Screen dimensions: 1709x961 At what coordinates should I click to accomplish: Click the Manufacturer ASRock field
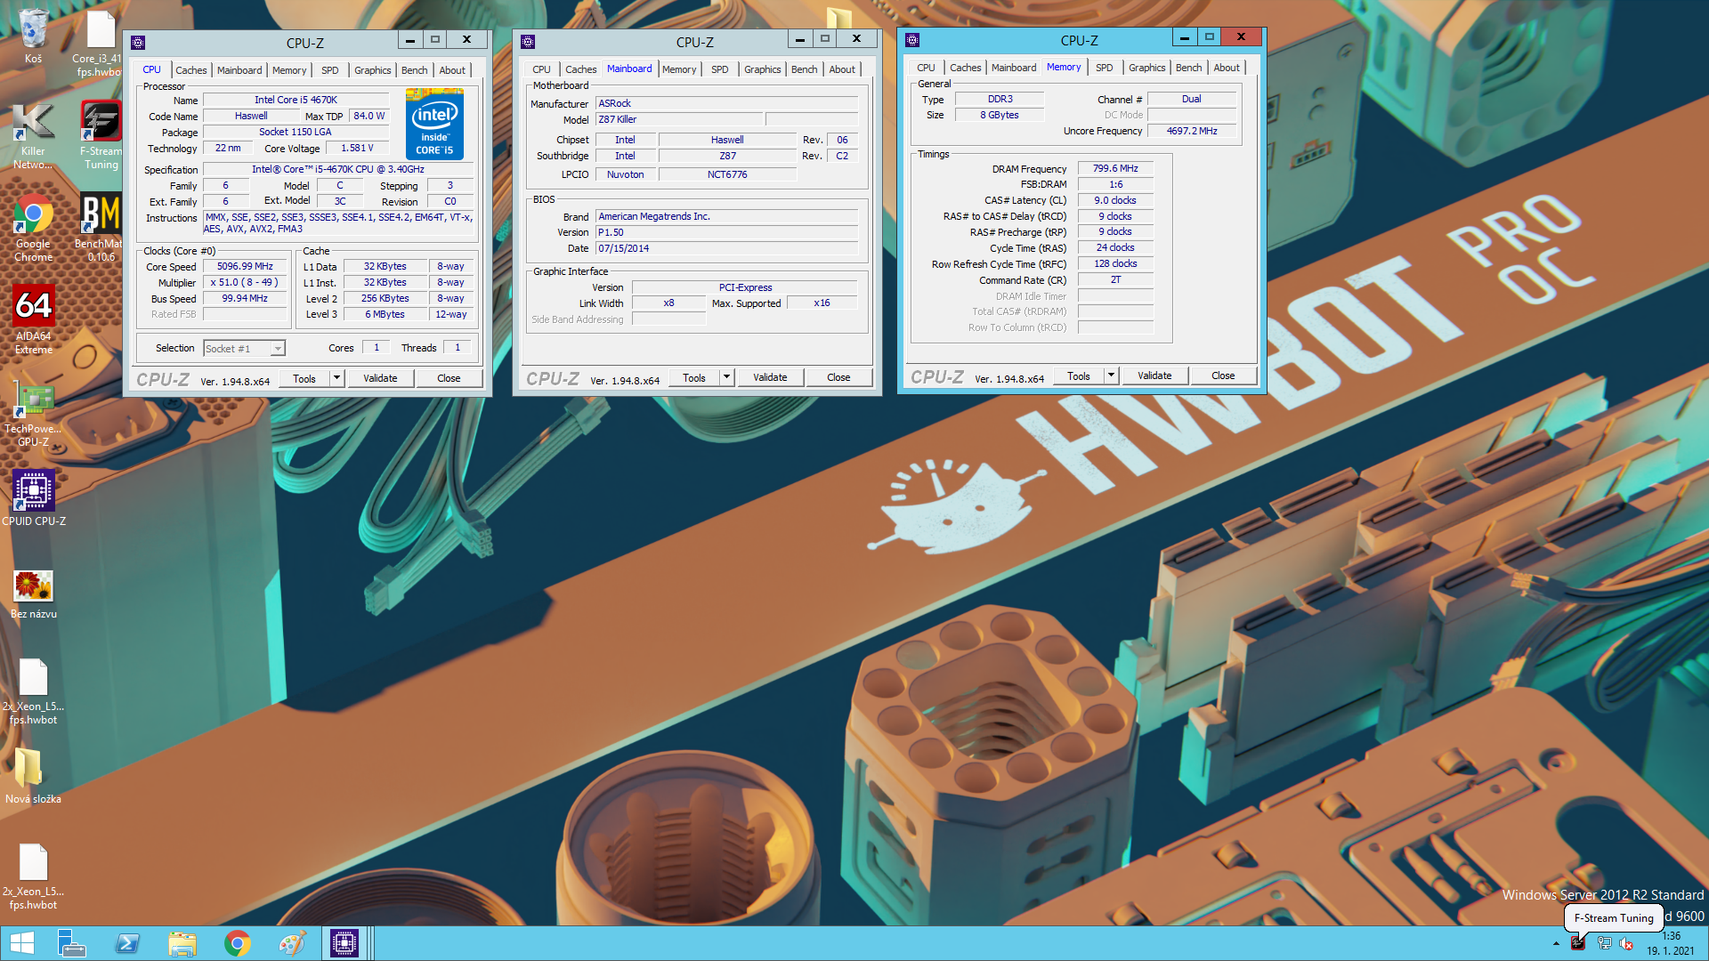[726, 103]
